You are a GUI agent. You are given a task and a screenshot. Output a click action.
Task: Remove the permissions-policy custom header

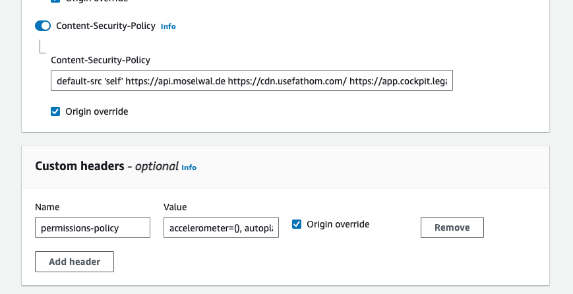click(x=452, y=227)
